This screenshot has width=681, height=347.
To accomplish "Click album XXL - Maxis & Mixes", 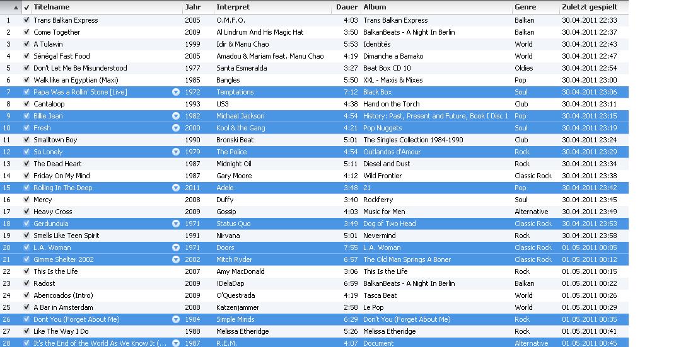I will (393, 80).
